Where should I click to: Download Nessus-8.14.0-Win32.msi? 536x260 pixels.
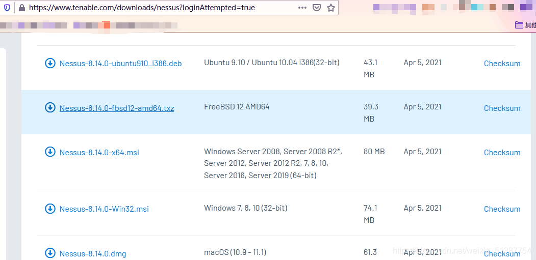[104, 209]
